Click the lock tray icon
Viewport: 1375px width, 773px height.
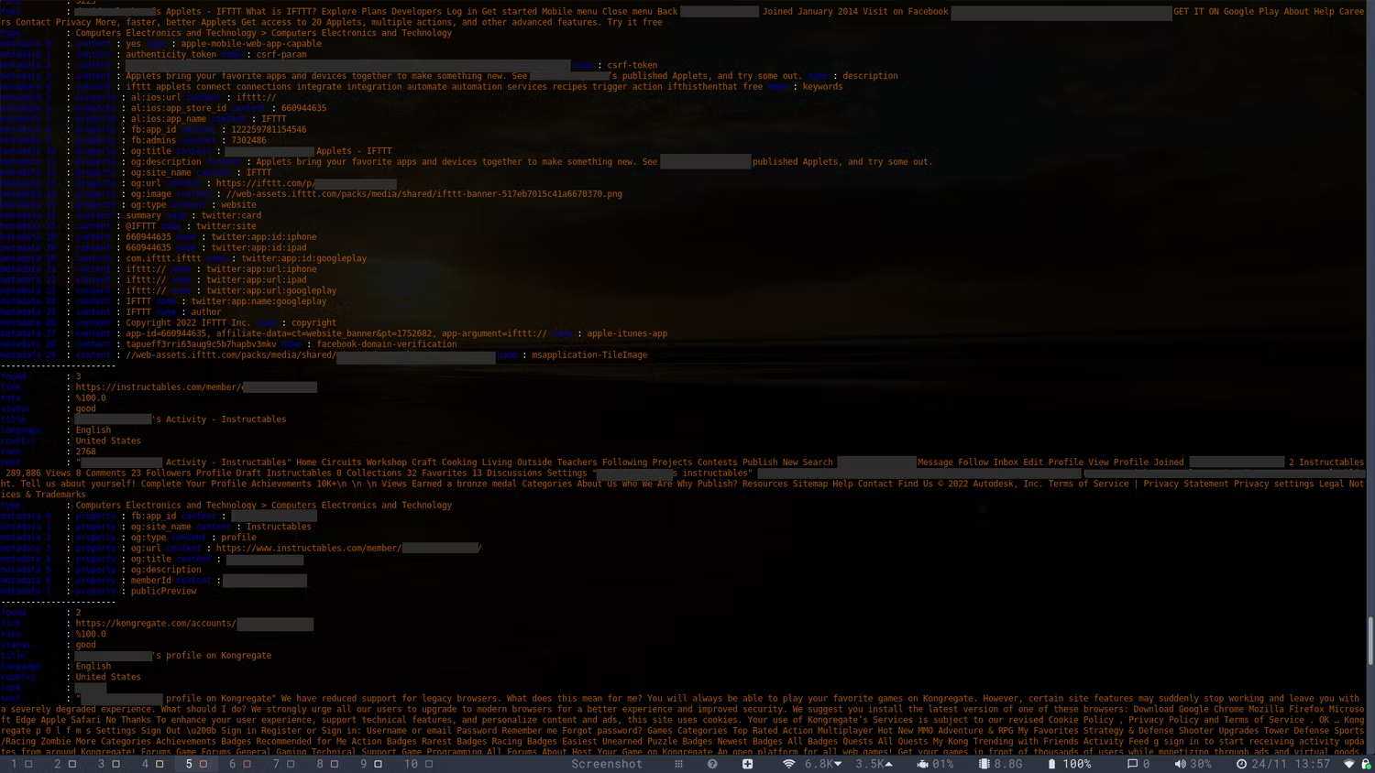point(1366,764)
